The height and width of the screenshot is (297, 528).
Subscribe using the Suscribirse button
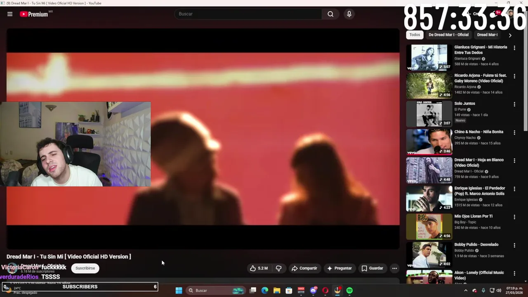pos(85,268)
